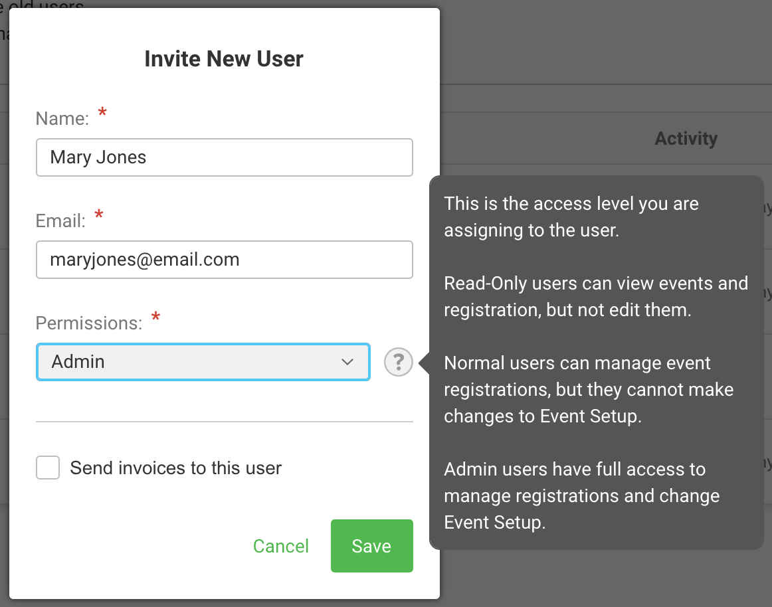
Task: Click the red asterisk beside Permissions
Action: (156, 317)
